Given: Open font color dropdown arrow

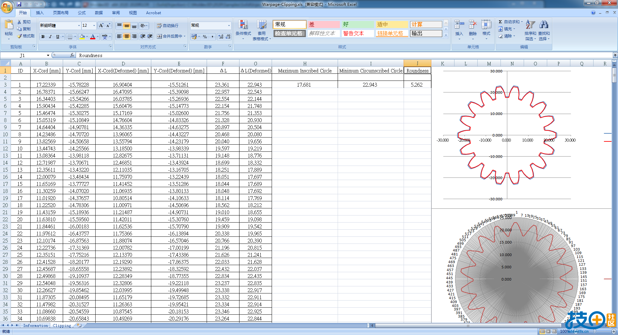Looking at the screenshot, I should [x=98, y=37].
